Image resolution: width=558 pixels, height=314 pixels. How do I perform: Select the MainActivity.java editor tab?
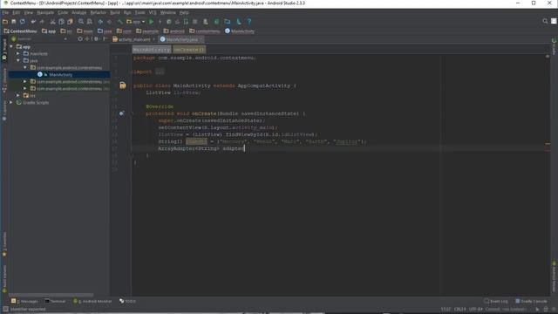(181, 39)
